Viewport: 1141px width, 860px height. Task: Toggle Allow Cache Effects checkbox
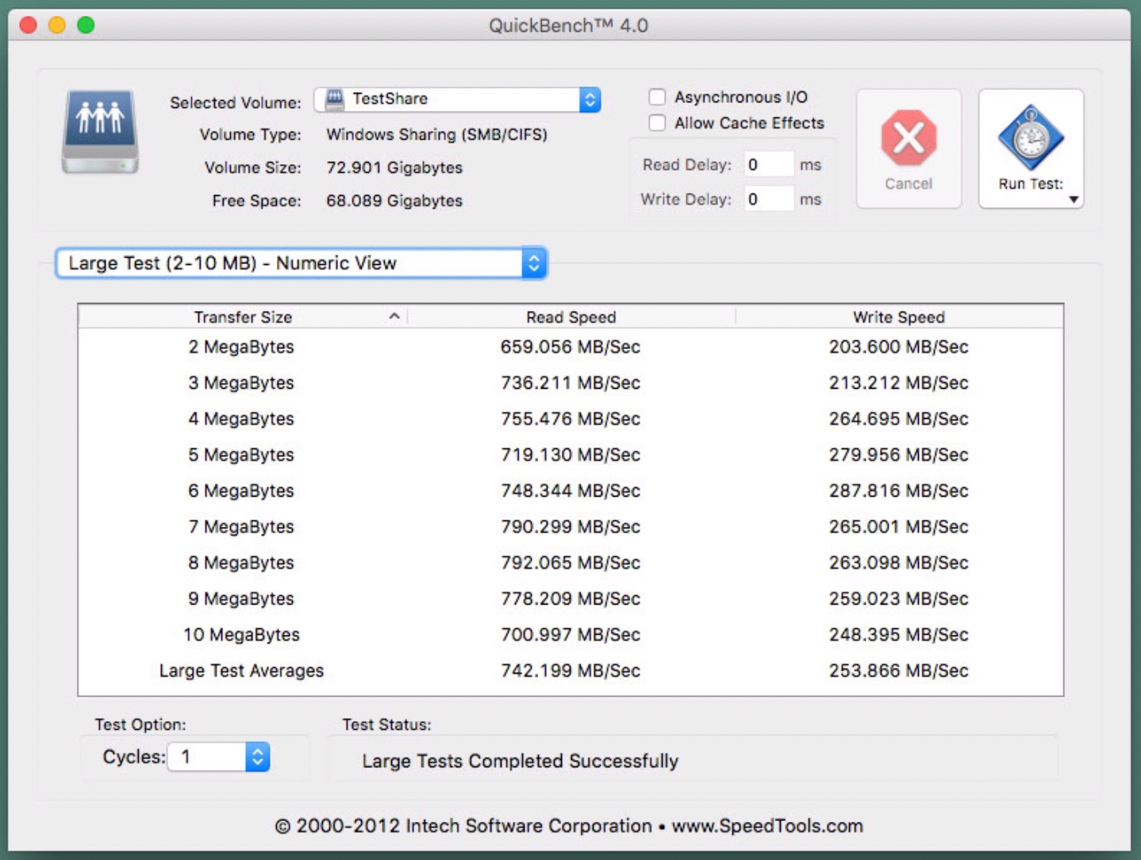click(657, 123)
